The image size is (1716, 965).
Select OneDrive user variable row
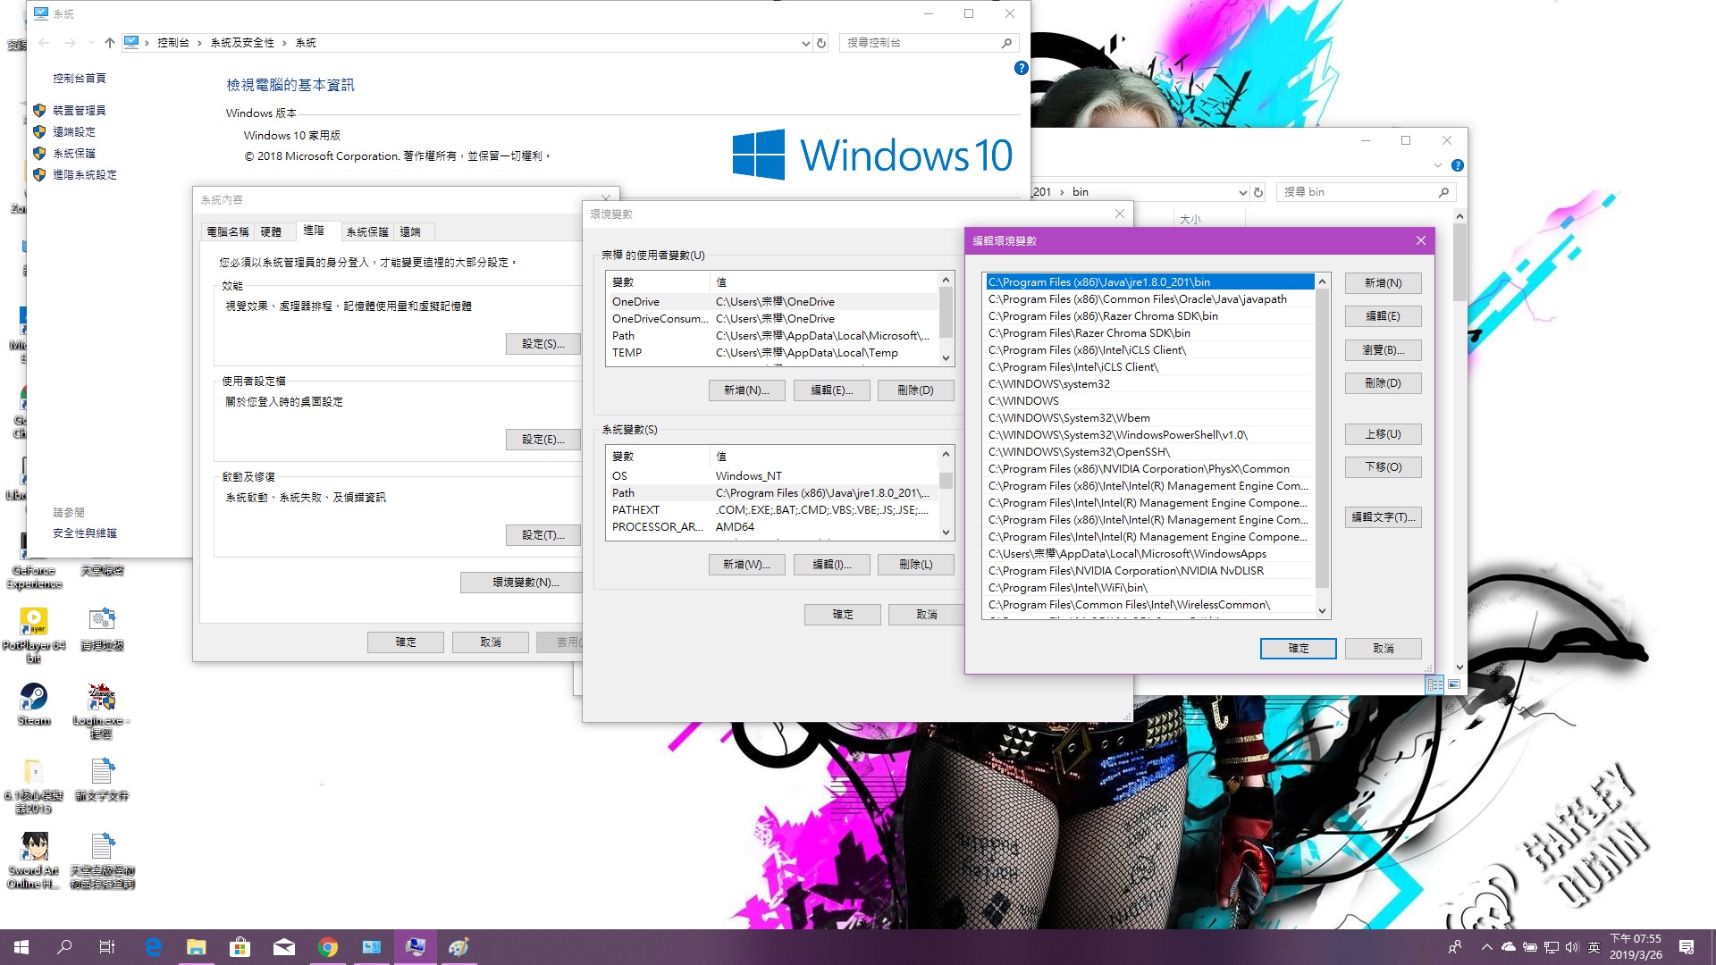[772, 302]
